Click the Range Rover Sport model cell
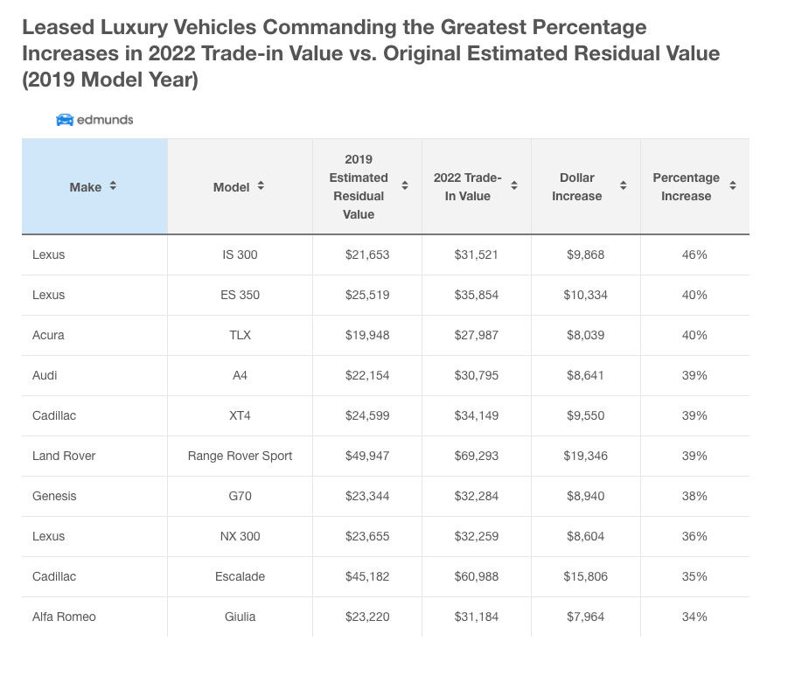 coord(240,456)
